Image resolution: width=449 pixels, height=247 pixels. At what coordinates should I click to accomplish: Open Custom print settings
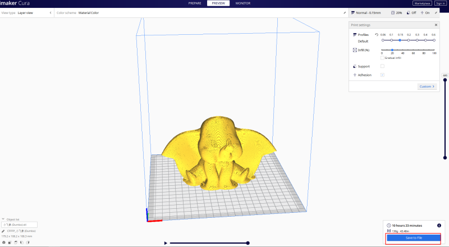(x=427, y=86)
